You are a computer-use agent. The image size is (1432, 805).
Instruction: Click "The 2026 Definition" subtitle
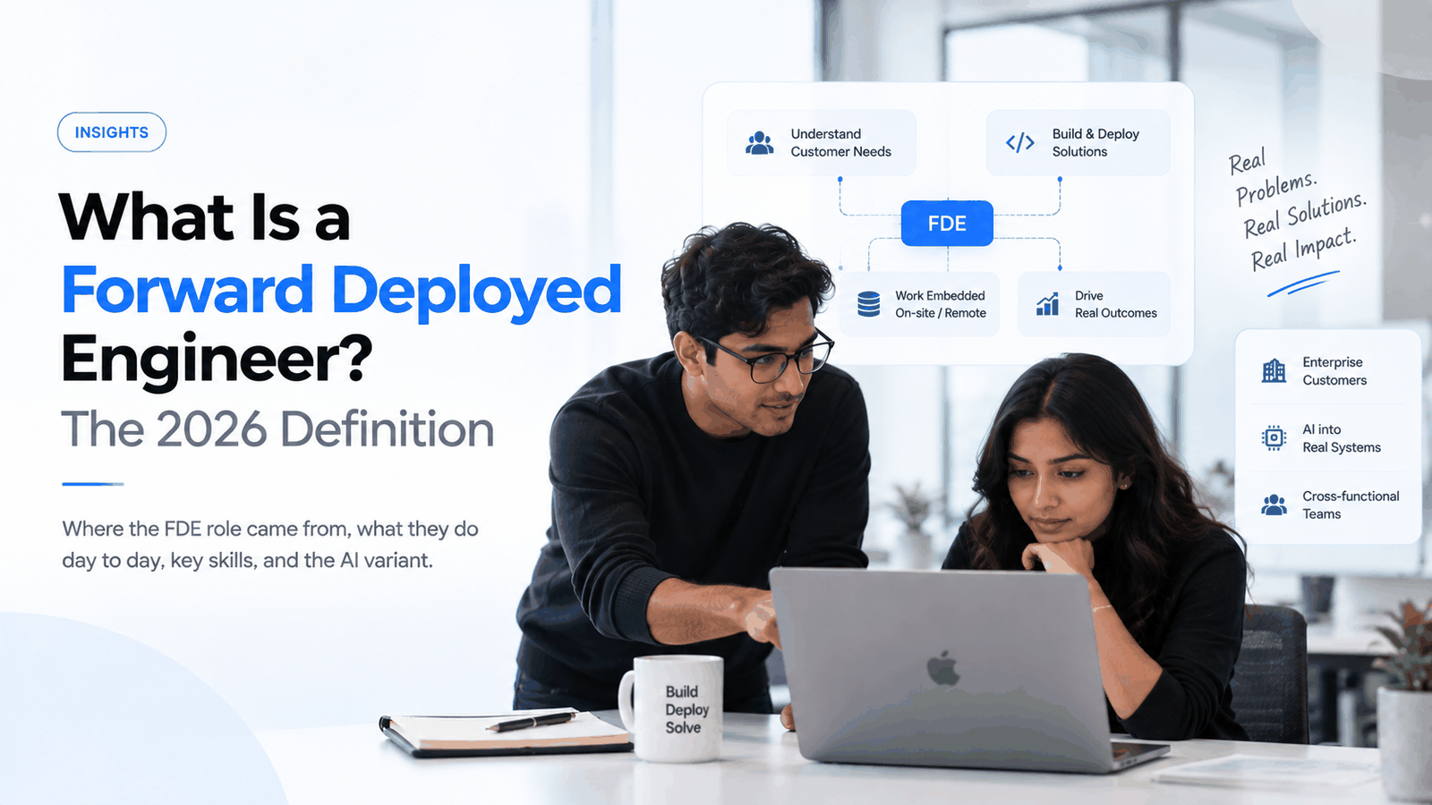[x=277, y=429]
